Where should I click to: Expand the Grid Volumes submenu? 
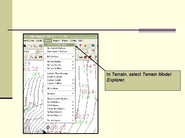coord(59,105)
